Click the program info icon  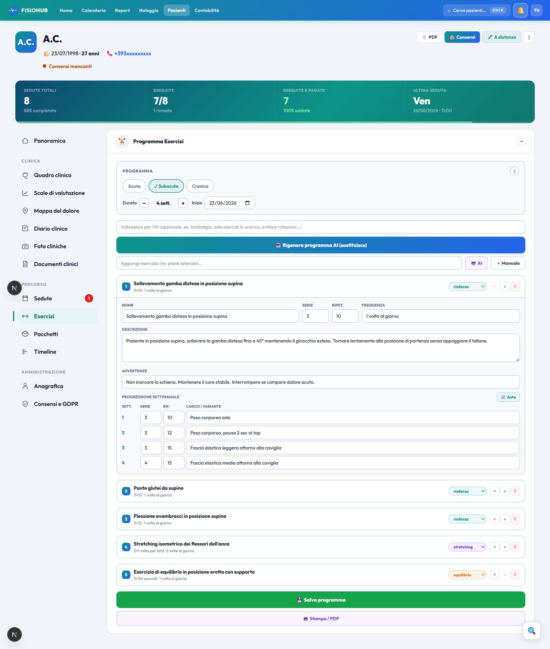[x=514, y=171]
